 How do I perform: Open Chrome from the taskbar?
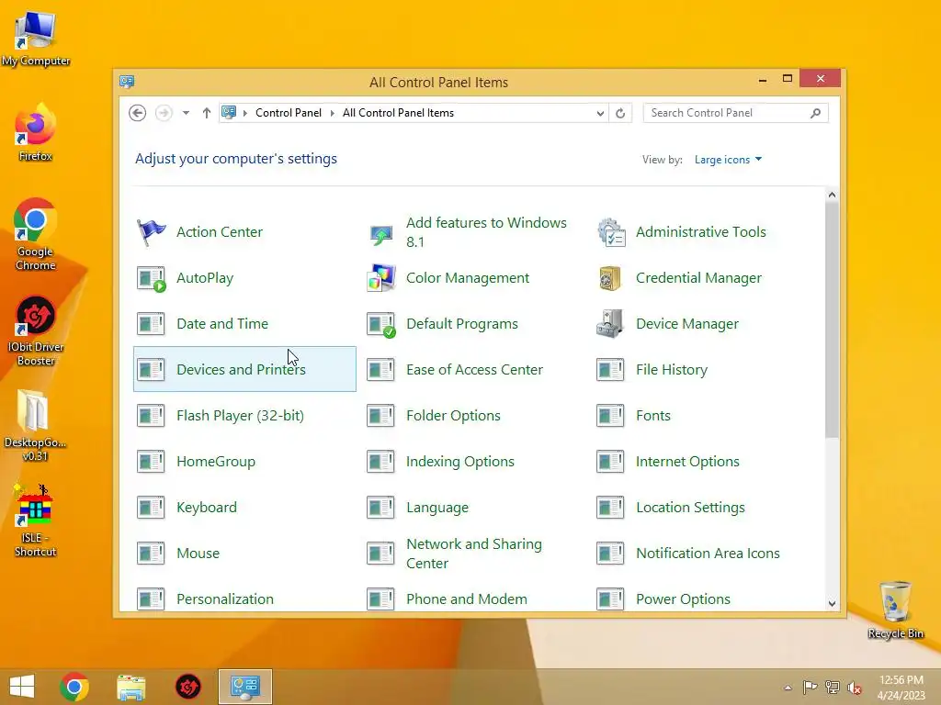(74, 687)
